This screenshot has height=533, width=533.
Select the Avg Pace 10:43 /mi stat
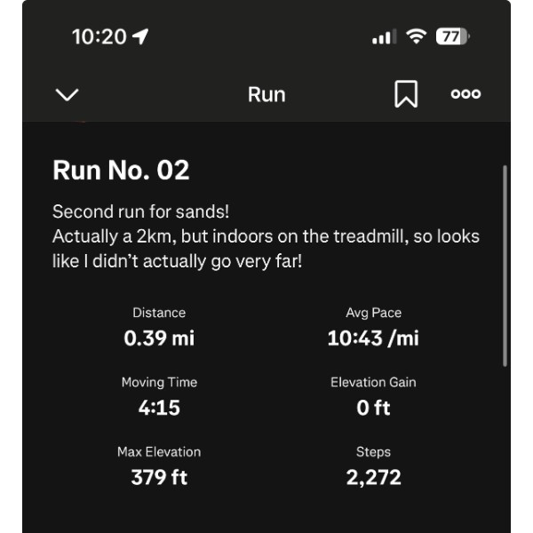click(373, 327)
